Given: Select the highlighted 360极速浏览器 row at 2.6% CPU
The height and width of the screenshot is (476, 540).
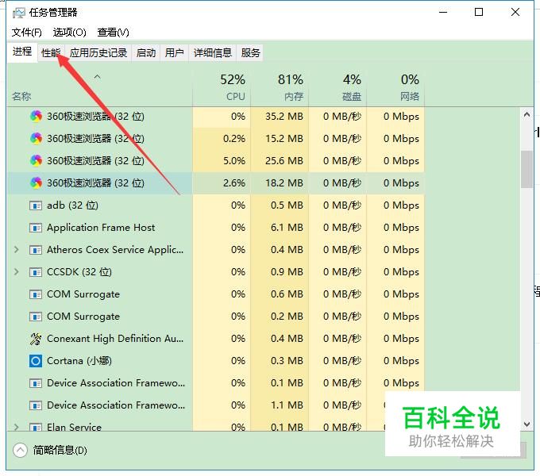Looking at the screenshot, I should [215, 183].
